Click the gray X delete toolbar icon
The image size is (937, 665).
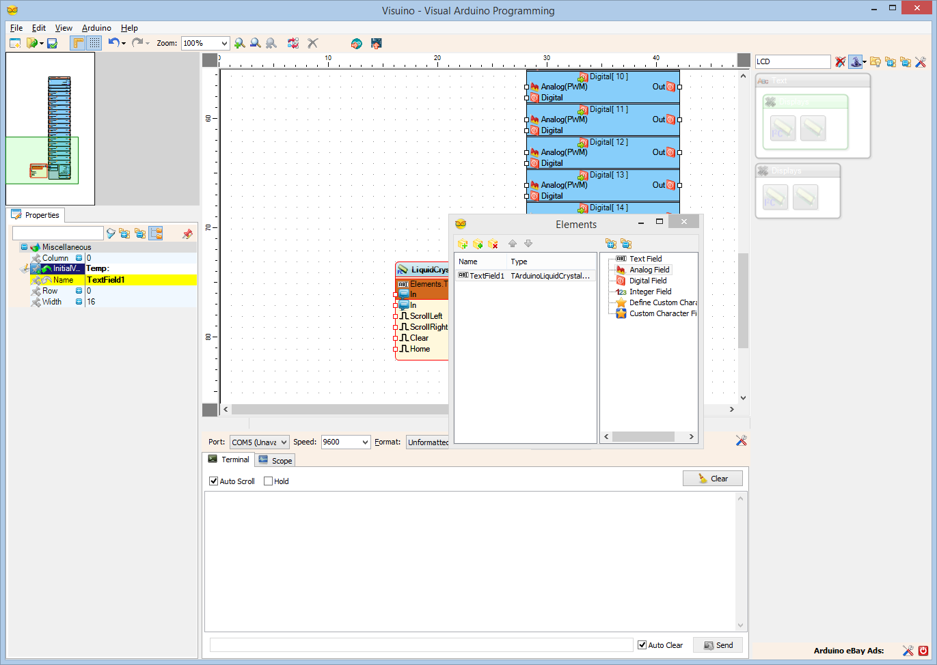click(313, 43)
